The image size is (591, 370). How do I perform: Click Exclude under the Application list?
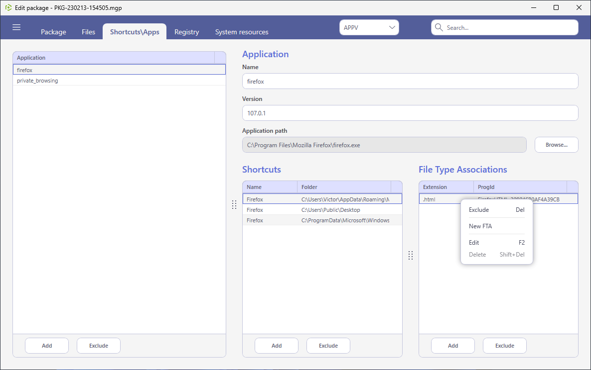point(99,346)
